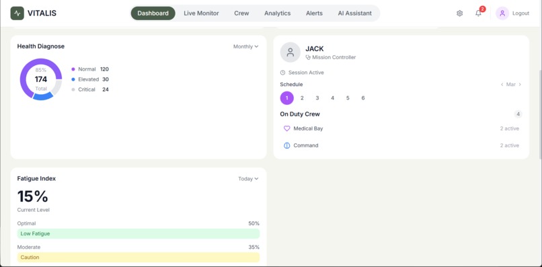542x267 pixels.
Task: Go to next month after Mar
Action: (520, 84)
